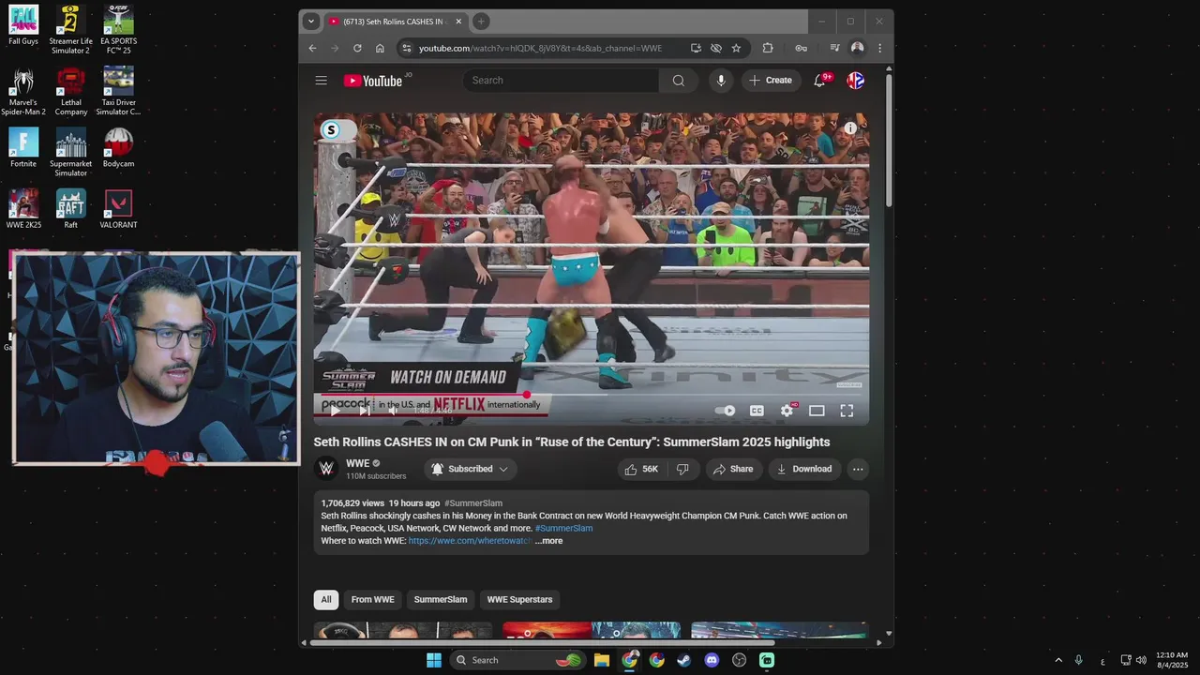
Task: View site information icon in address bar
Action: coord(405,48)
